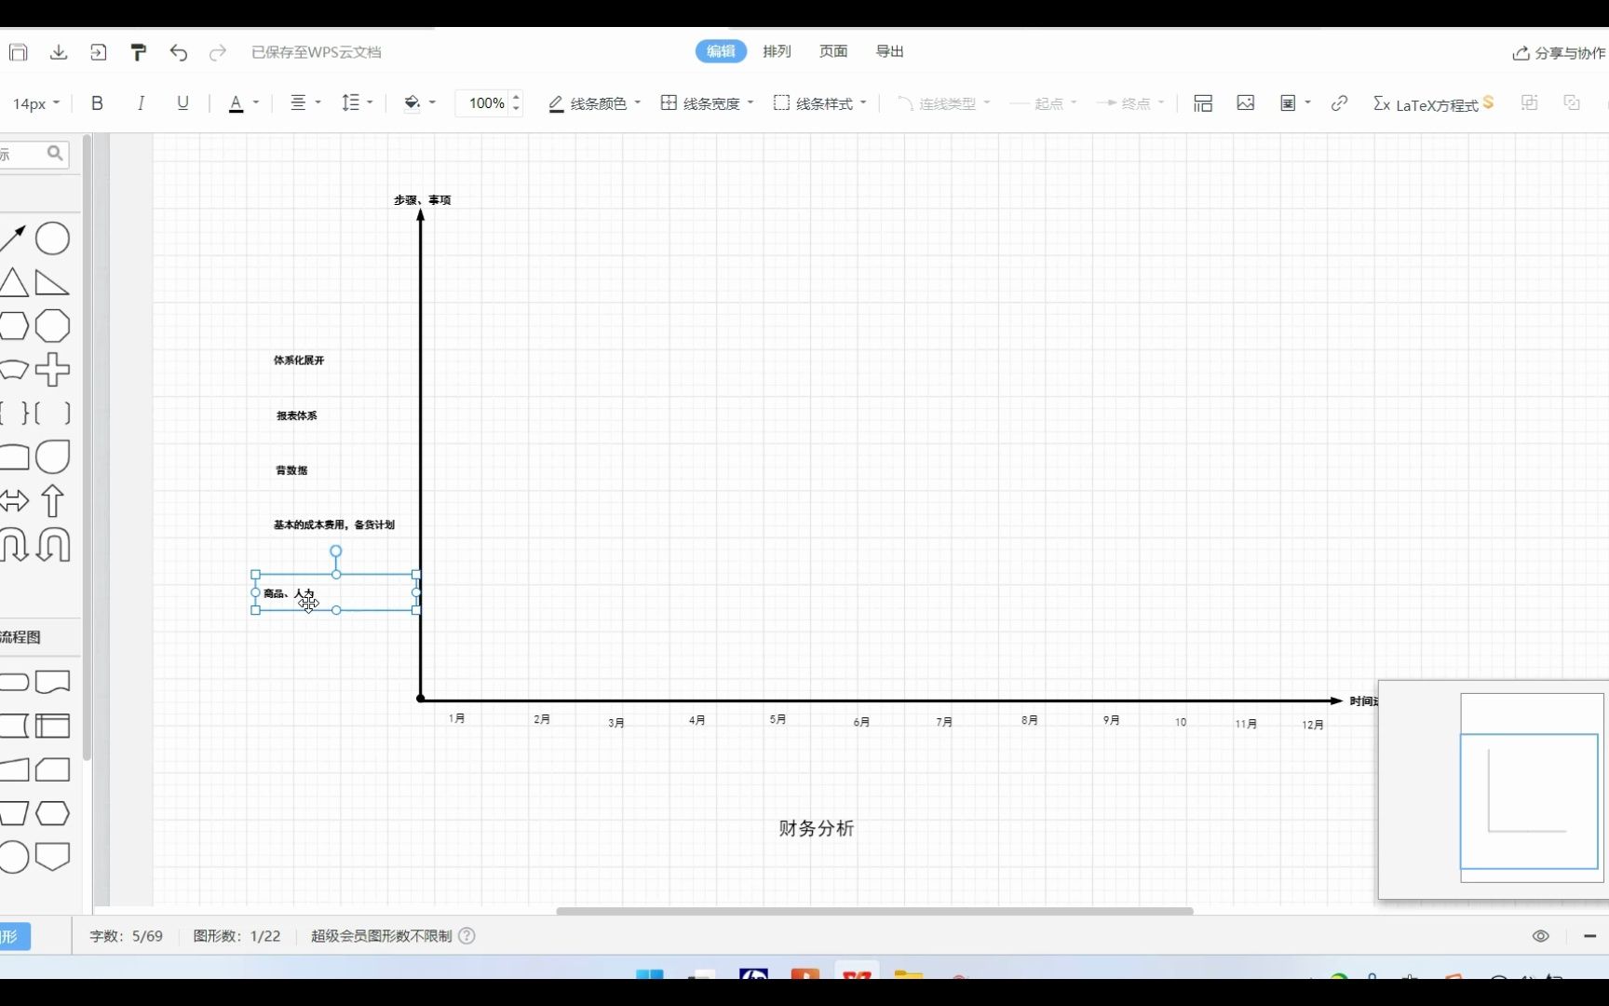Open the 线条颜色 line color menu
Screen dimensions: 1609x1006
pos(594,103)
